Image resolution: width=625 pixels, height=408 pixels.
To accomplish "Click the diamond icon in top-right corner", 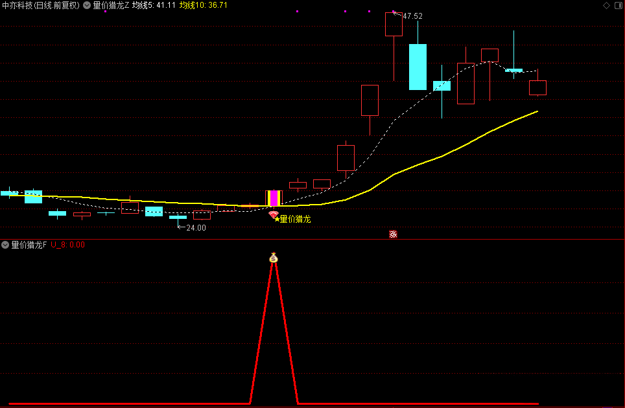I will [606, 6].
